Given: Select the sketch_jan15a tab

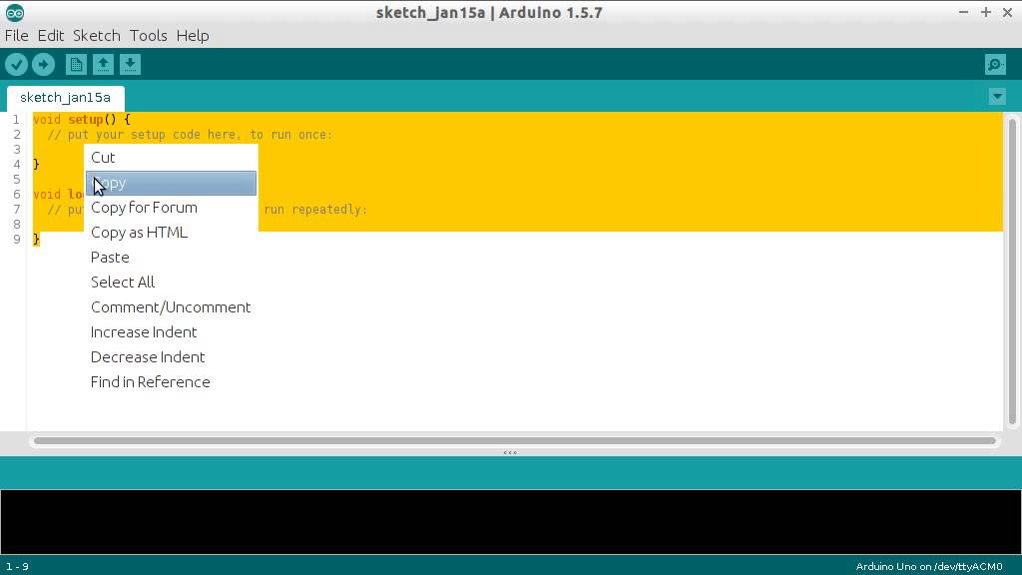Looking at the screenshot, I should click(65, 98).
